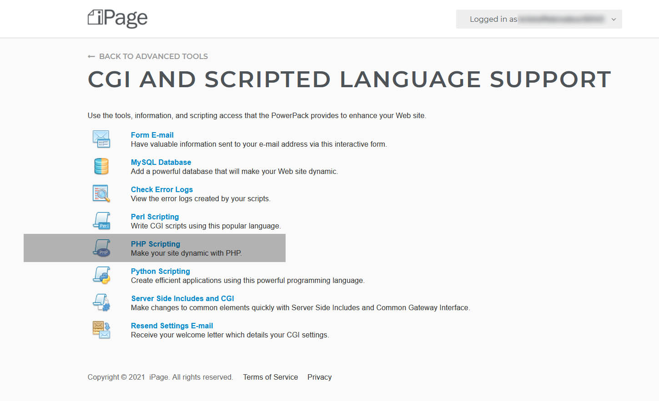Click the Form E-mail envelope icon

101,139
